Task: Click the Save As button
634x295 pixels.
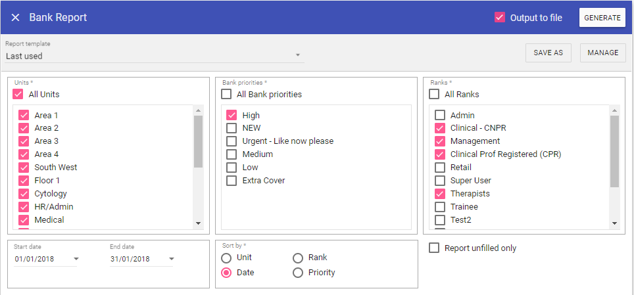Action: 548,53
